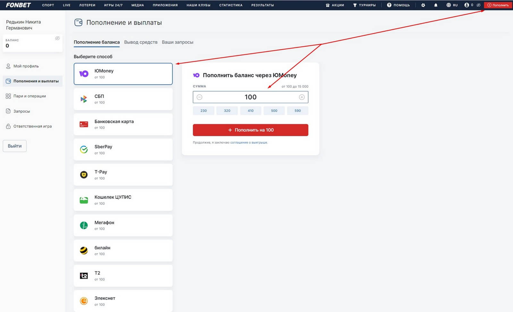Open Ответственная игра sidebar item
The image size is (513, 312).
(x=32, y=126)
